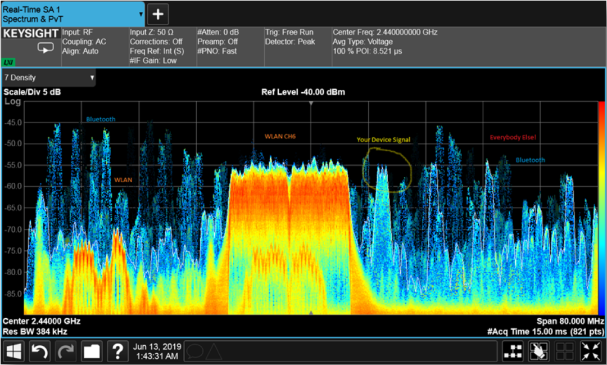Open the file folder icon
This screenshot has height=365, width=607.
(x=92, y=352)
